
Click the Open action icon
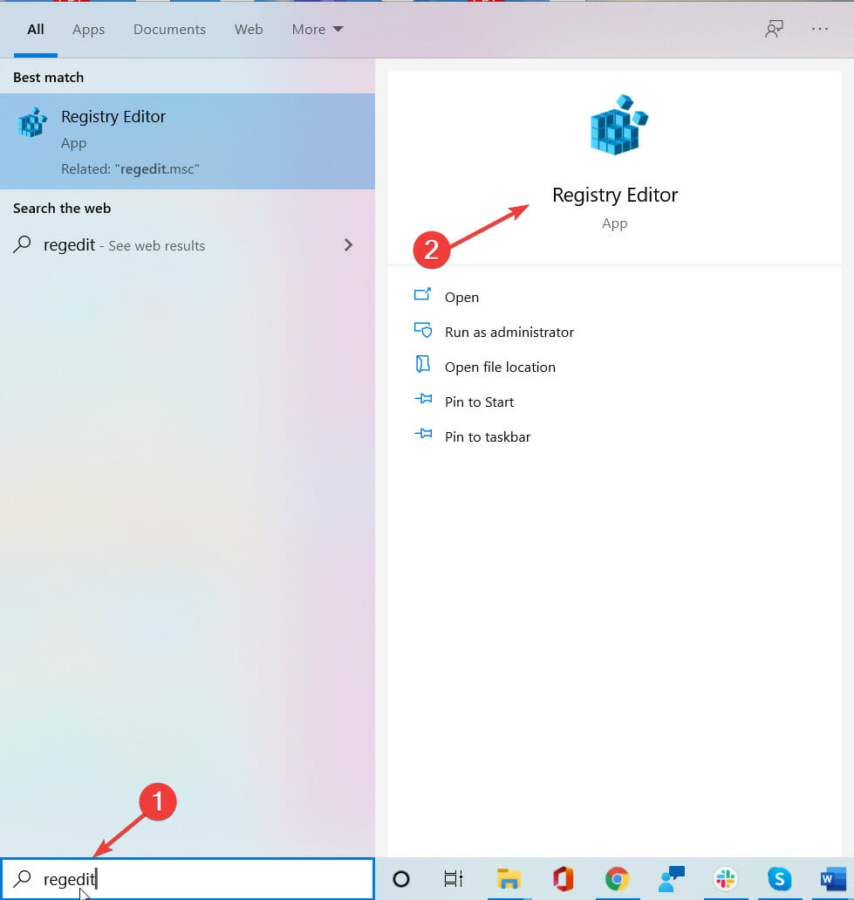[423, 294]
